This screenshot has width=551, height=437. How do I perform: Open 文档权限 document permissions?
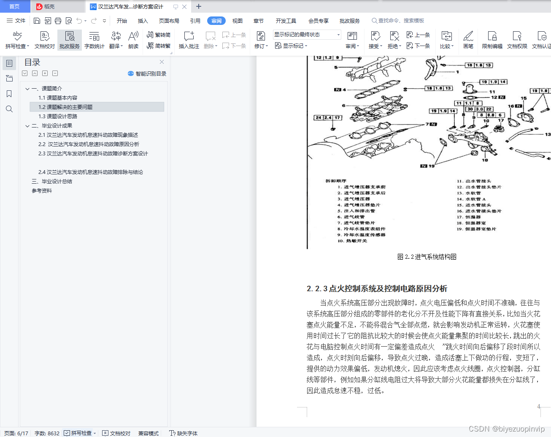point(517,40)
